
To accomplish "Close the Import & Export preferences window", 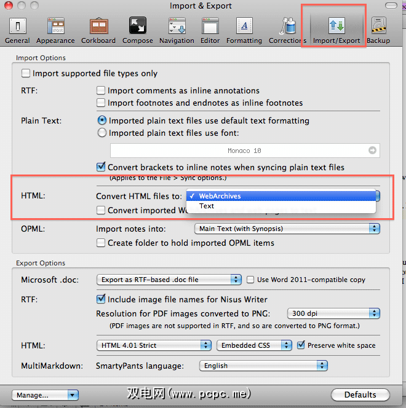I will pyautogui.click(x=9, y=5).
